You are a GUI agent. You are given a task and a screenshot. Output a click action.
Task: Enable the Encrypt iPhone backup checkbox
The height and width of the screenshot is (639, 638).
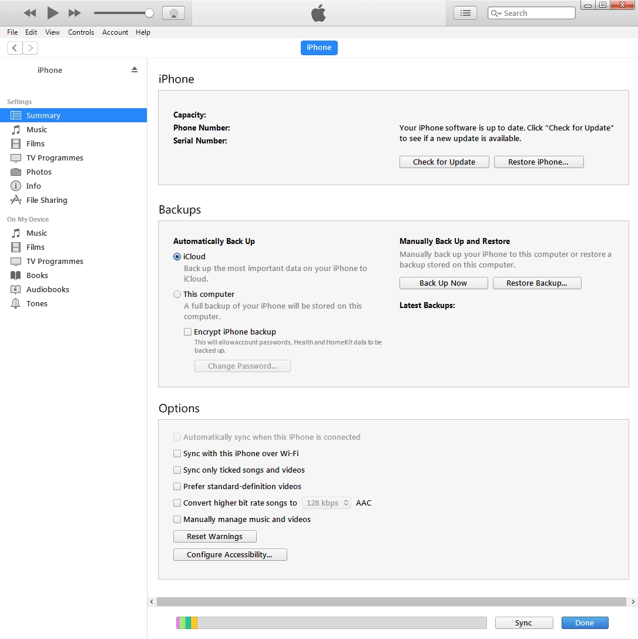(187, 332)
